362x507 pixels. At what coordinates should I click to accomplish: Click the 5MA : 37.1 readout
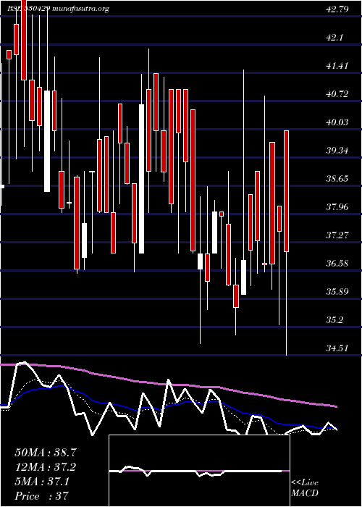coord(42,482)
